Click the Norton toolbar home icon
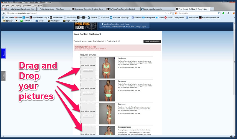 (16, 21)
